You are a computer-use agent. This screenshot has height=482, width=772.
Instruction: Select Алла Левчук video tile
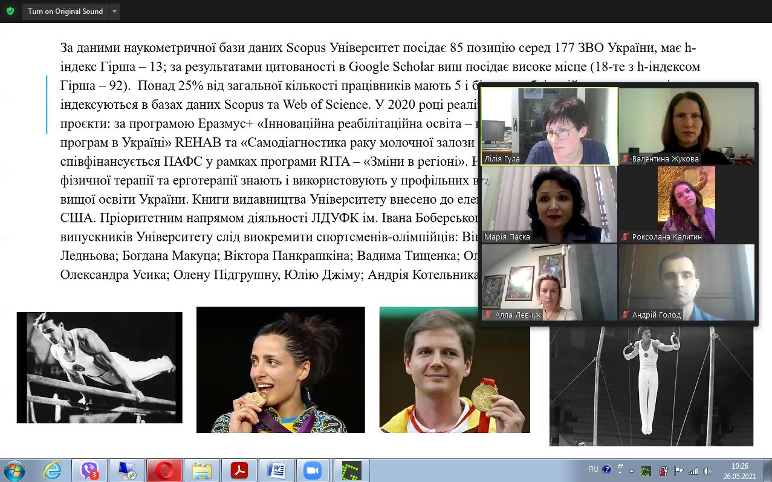pyautogui.click(x=550, y=282)
